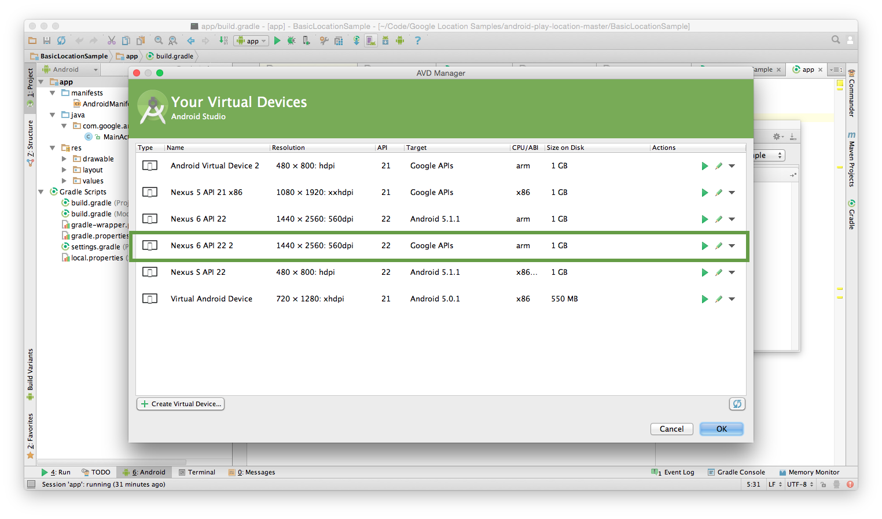Start the Virtual Android Device emulator
Screen dimensions: 882x519
(x=704, y=299)
